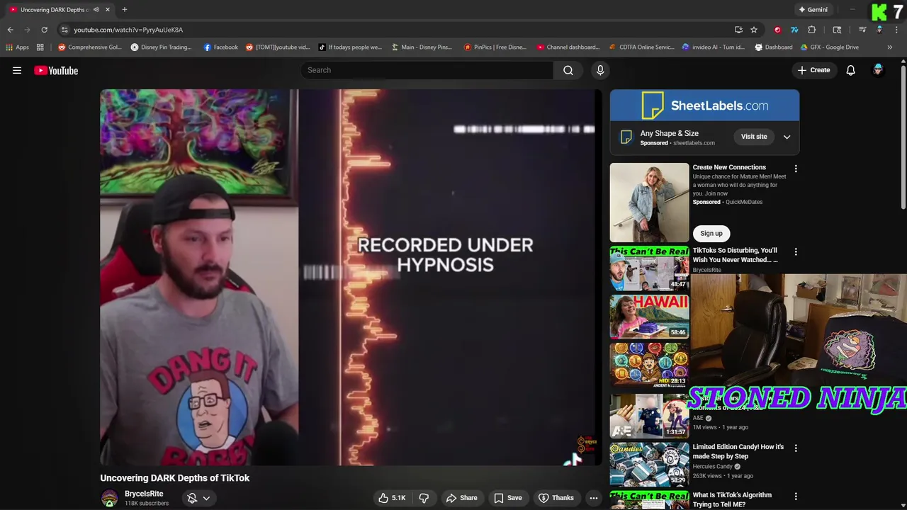Open BryceIsRite channel avatar
Screen dimensions: 907x510
pyautogui.click(x=109, y=498)
